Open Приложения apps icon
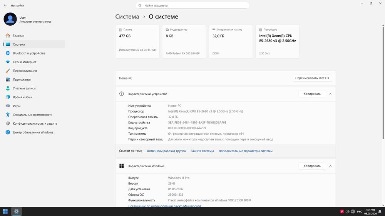385x216 pixels. pyautogui.click(x=8, y=79)
